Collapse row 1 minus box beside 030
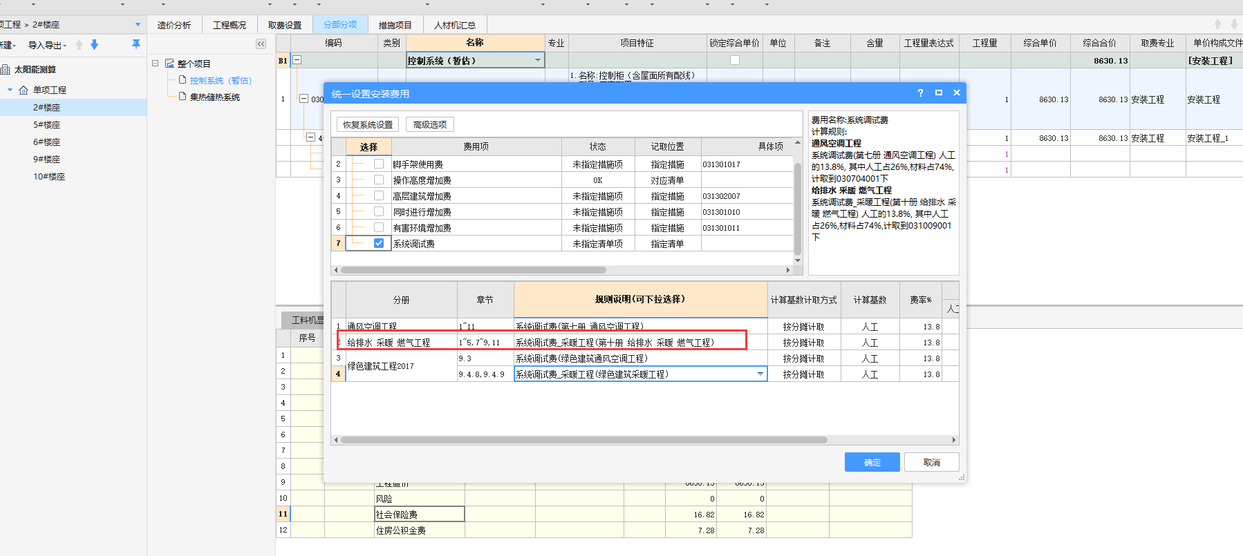1243x556 pixels. click(303, 99)
